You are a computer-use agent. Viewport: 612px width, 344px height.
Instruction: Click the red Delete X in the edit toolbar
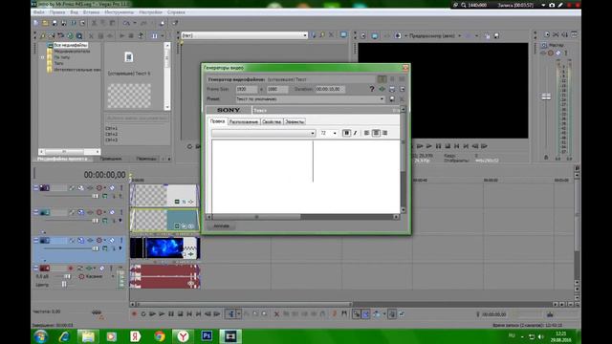tap(276, 314)
